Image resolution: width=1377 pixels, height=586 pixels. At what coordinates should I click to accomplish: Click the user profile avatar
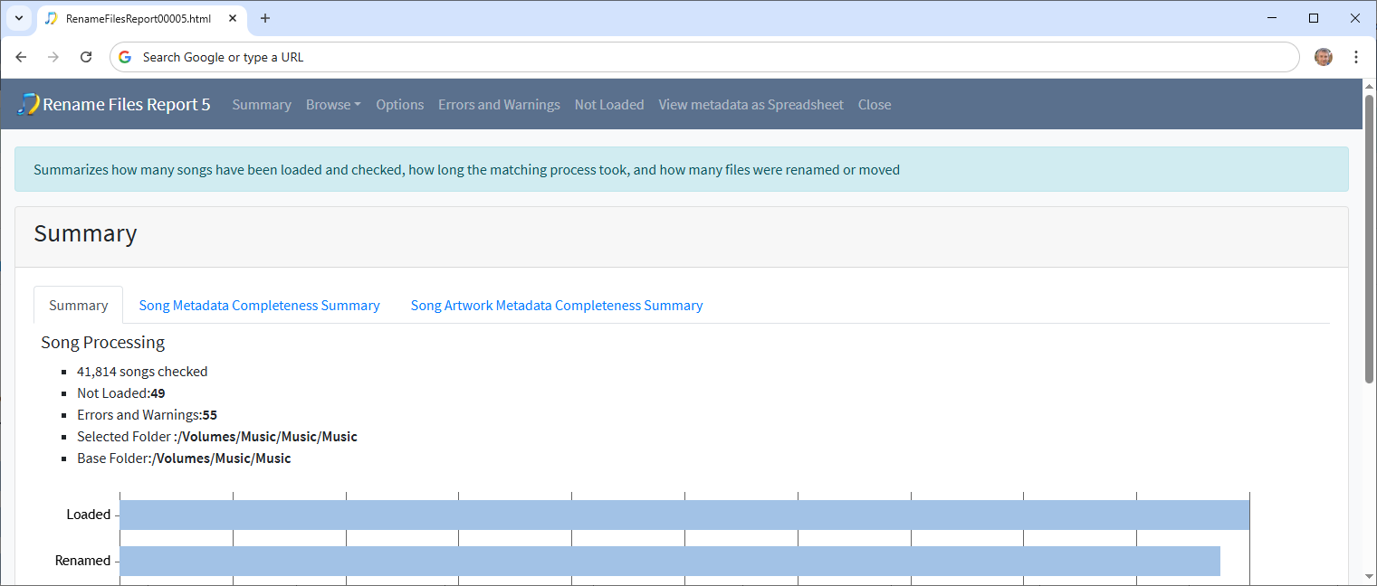[x=1324, y=57]
